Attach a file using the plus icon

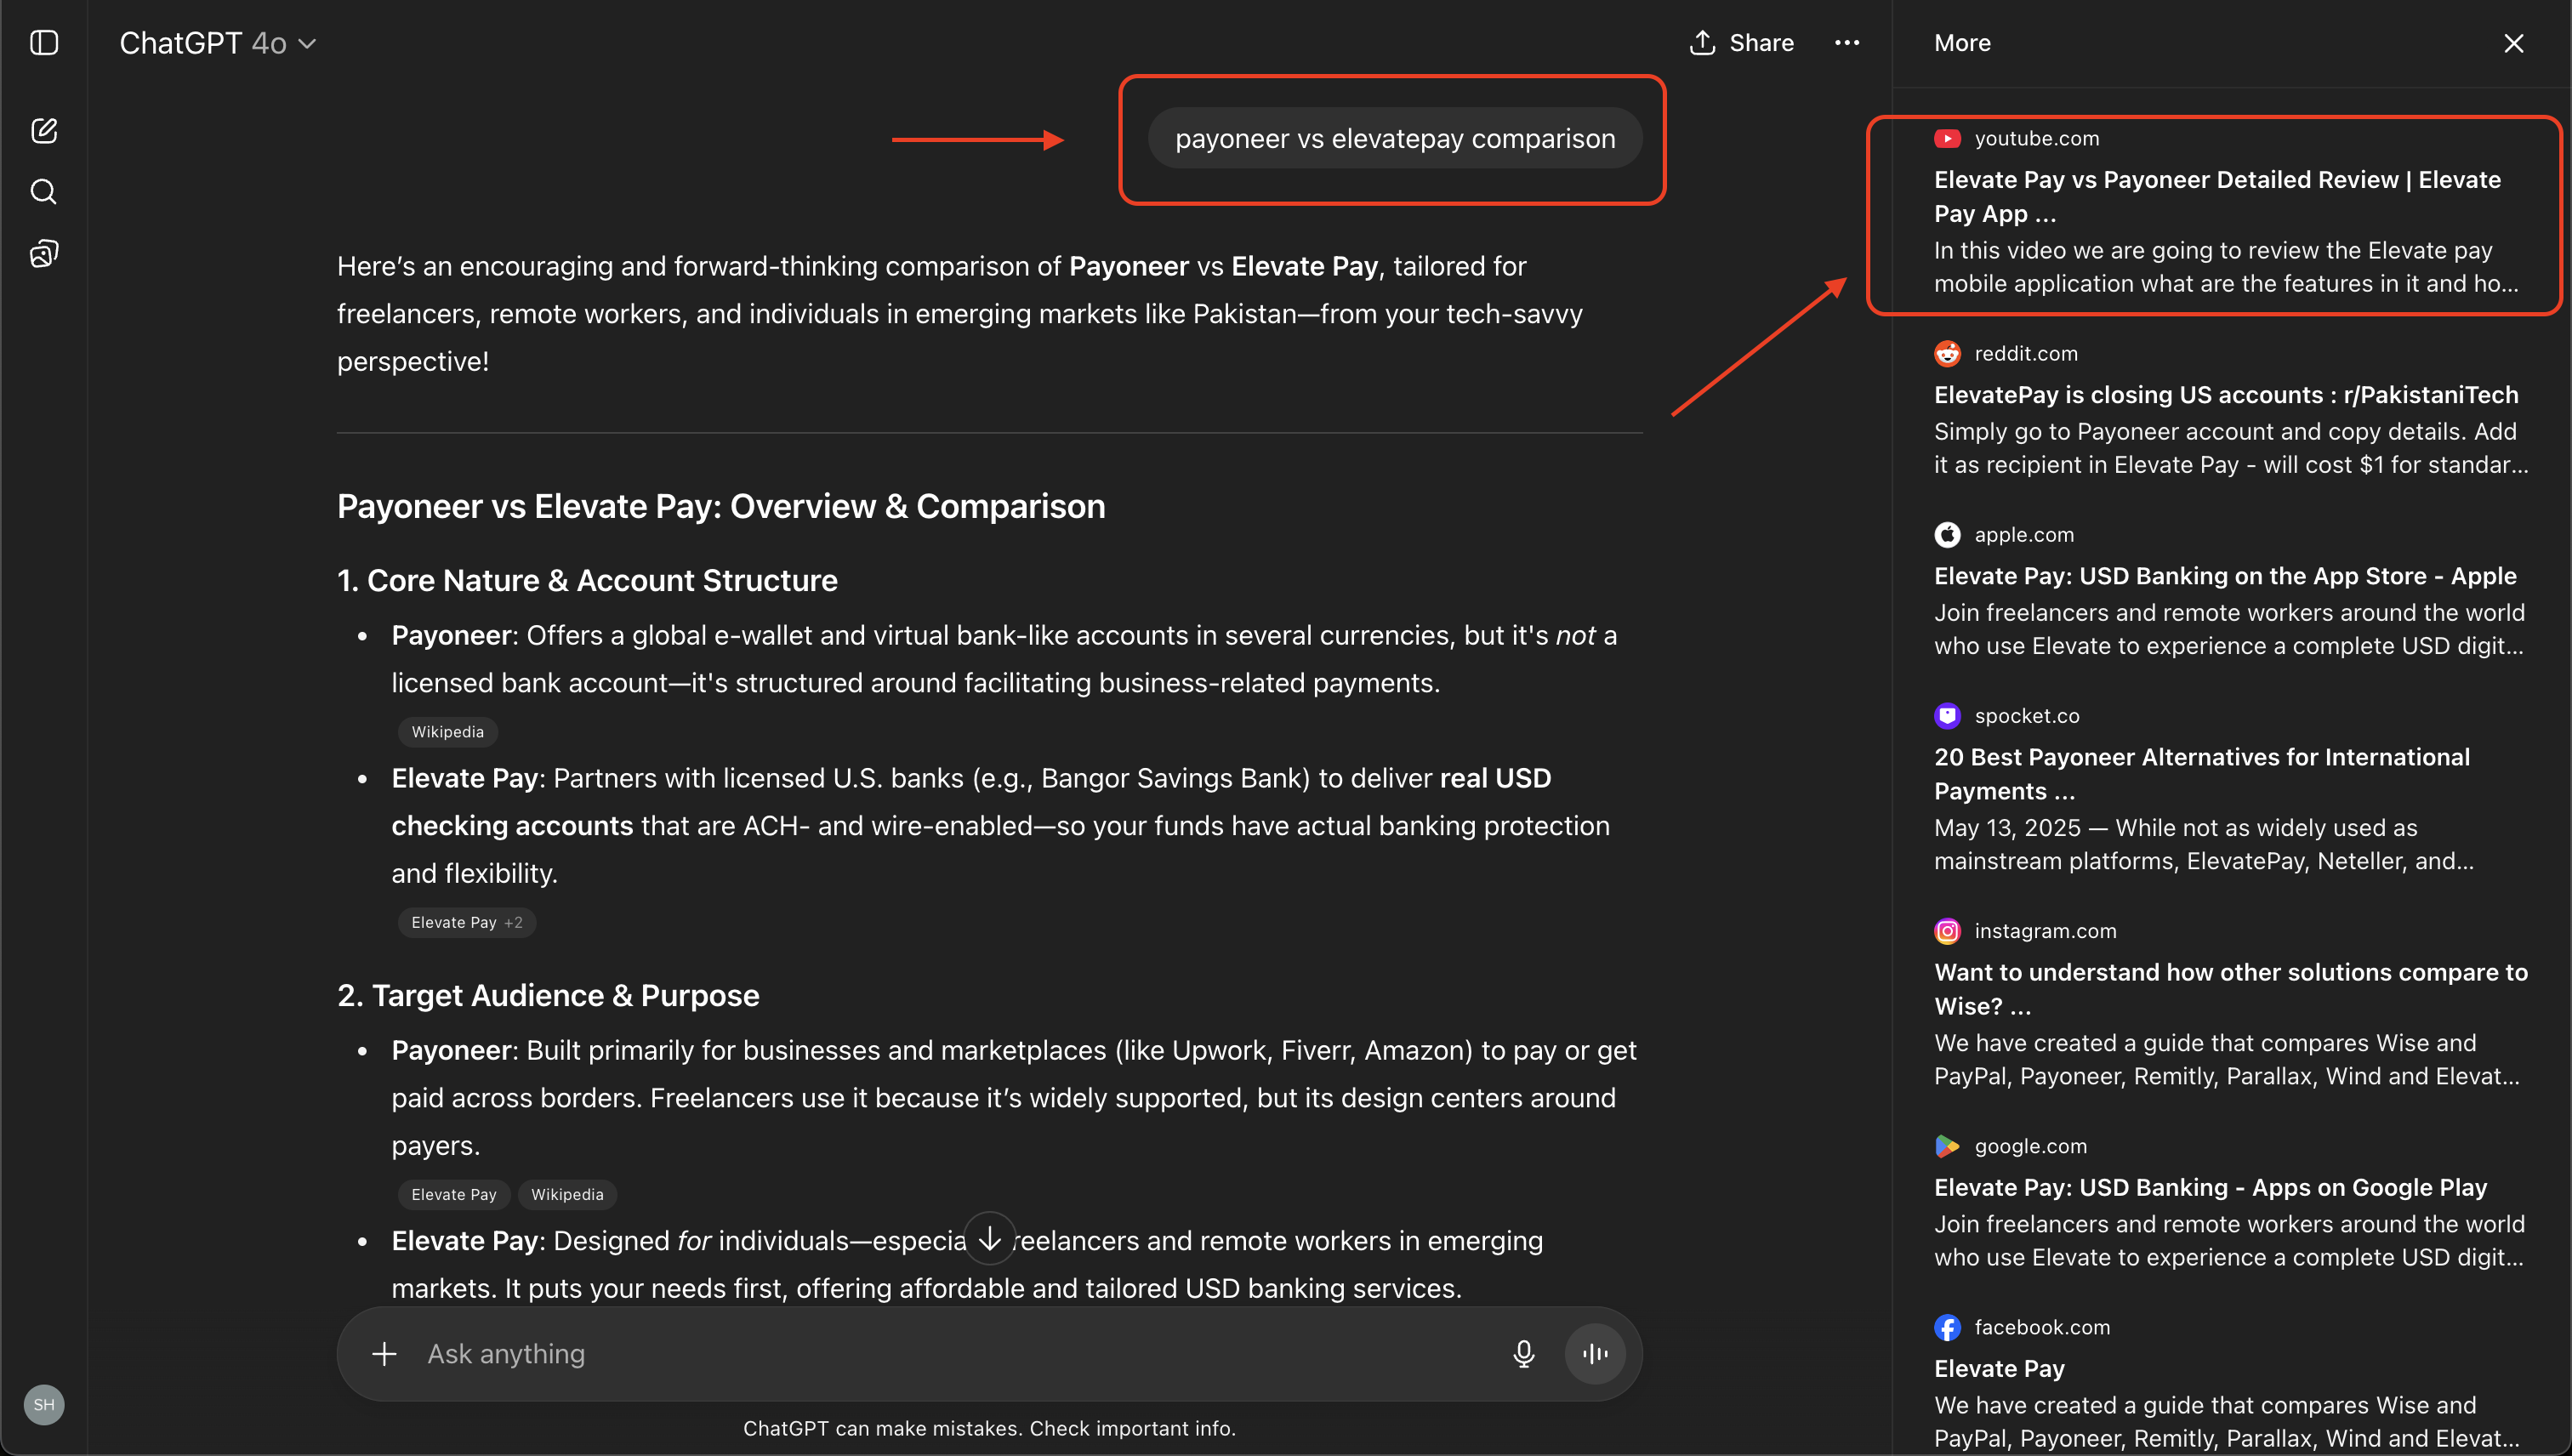point(384,1353)
